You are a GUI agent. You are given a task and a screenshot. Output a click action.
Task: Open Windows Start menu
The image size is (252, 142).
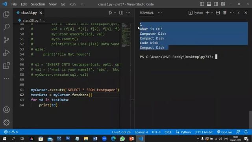click(4, 138)
